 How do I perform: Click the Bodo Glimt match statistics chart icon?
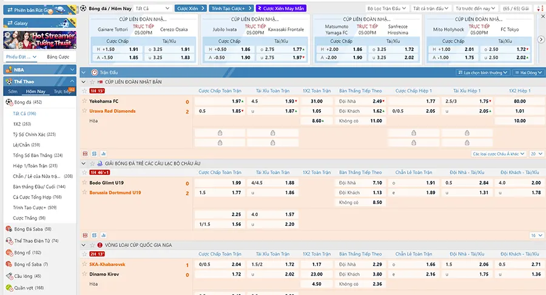point(103,236)
